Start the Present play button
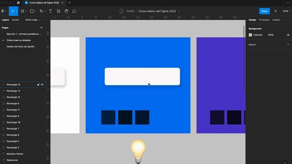292x164 pixels. tap(276, 11)
